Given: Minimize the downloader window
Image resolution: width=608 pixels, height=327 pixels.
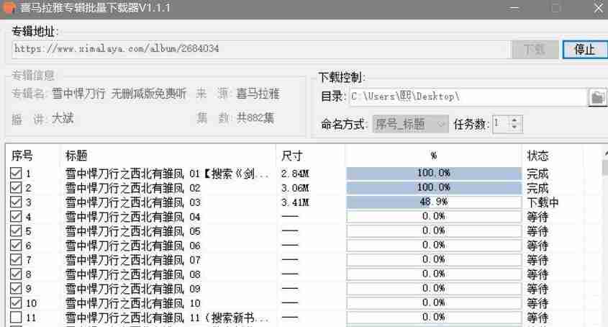Looking at the screenshot, I should (x=514, y=8).
